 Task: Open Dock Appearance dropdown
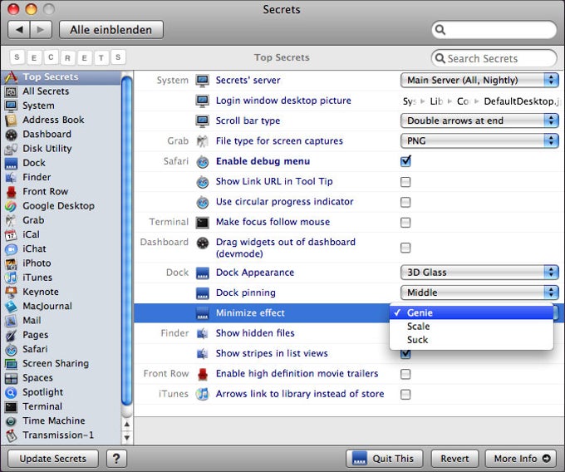click(479, 272)
